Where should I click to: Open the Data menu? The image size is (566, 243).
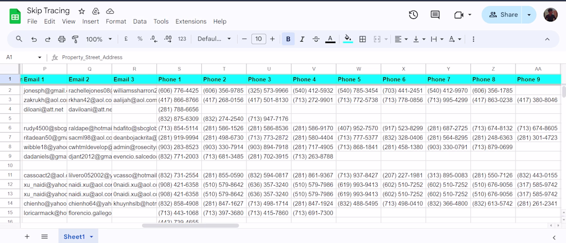(139, 22)
